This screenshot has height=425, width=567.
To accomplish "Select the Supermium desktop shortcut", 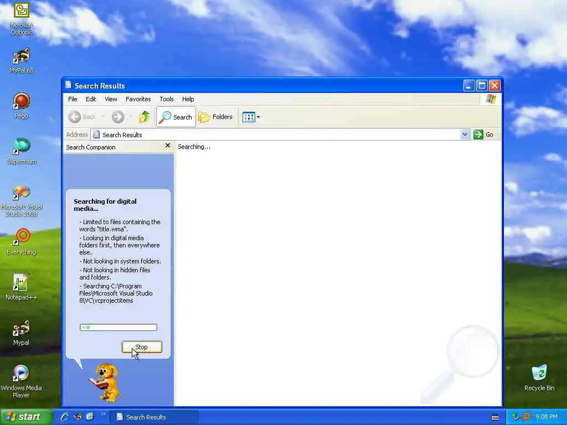I will tap(21, 152).
